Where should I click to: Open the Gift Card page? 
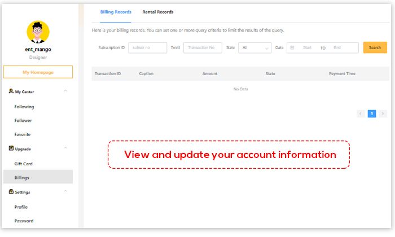[24, 164]
